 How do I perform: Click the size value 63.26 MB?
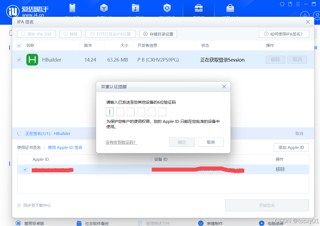pos(118,60)
